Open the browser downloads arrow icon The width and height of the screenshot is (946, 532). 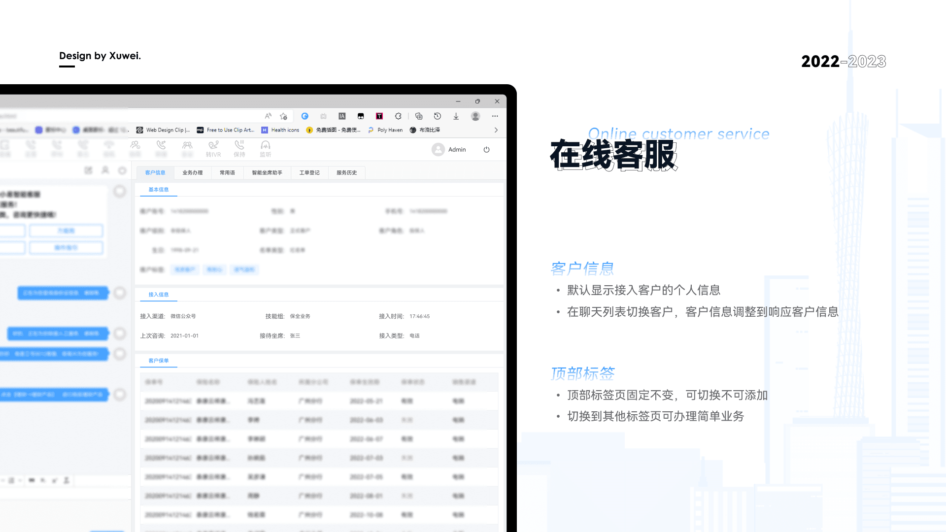[x=456, y=116]
